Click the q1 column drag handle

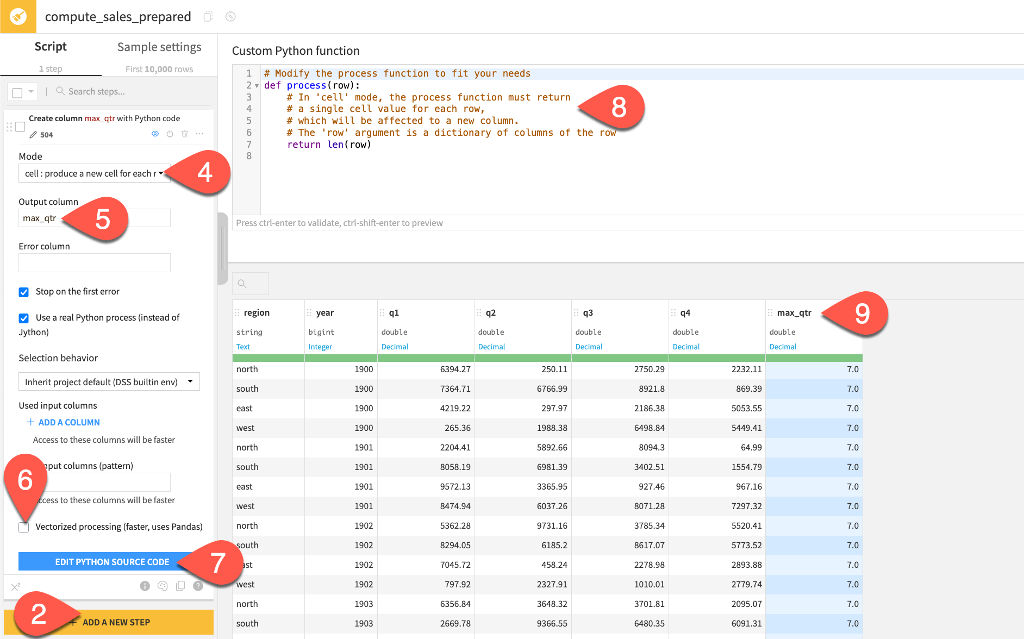382,313
